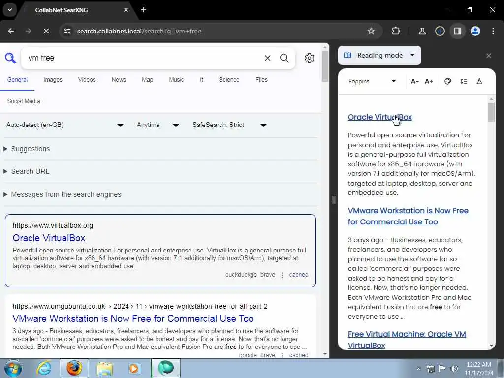Viewport: 504px width, 378px height.
Task: Open options dots on VirtualBox result
Action: coord(282,275)
